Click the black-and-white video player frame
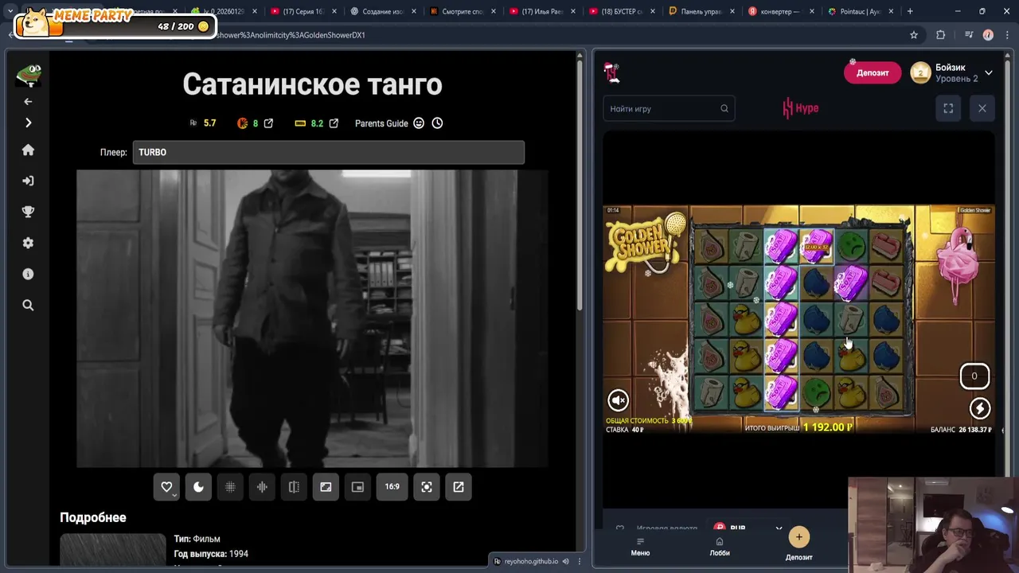 [312, 318]
